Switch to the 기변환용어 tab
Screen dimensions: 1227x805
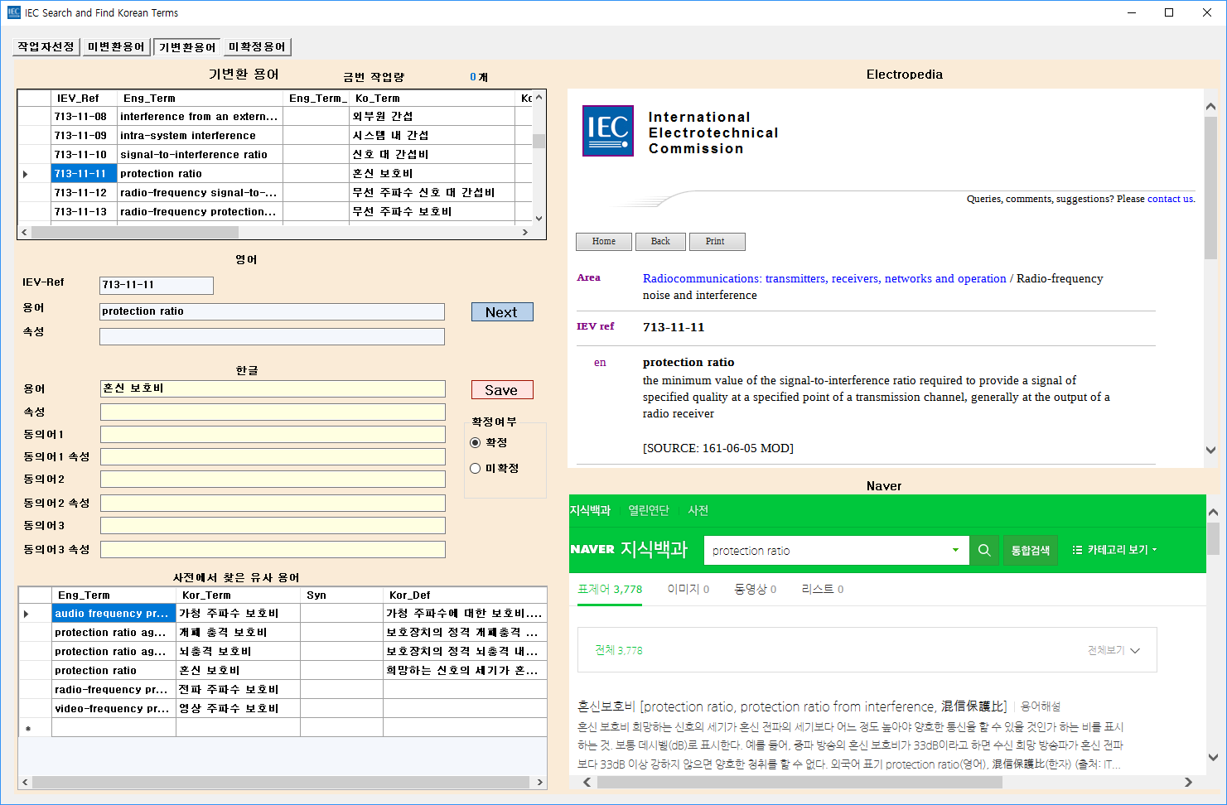click(187, 47)
